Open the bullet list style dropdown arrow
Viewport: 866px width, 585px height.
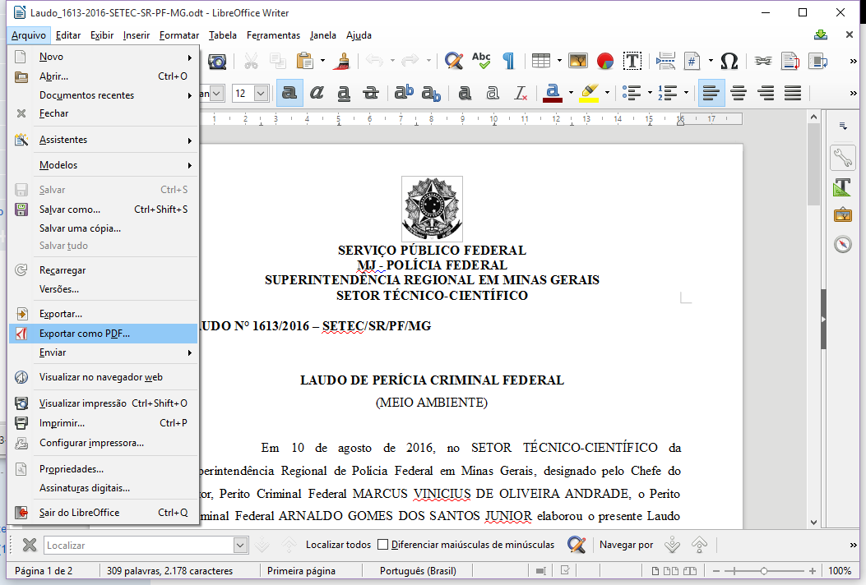[650, 94]
